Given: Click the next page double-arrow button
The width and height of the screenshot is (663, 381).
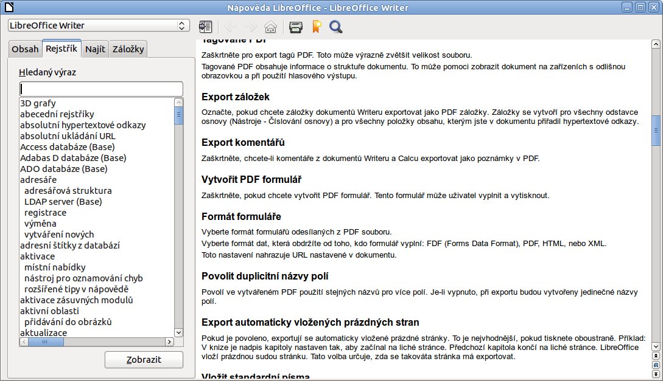Looking at the screenshot, I should click(x=656, y=374).
